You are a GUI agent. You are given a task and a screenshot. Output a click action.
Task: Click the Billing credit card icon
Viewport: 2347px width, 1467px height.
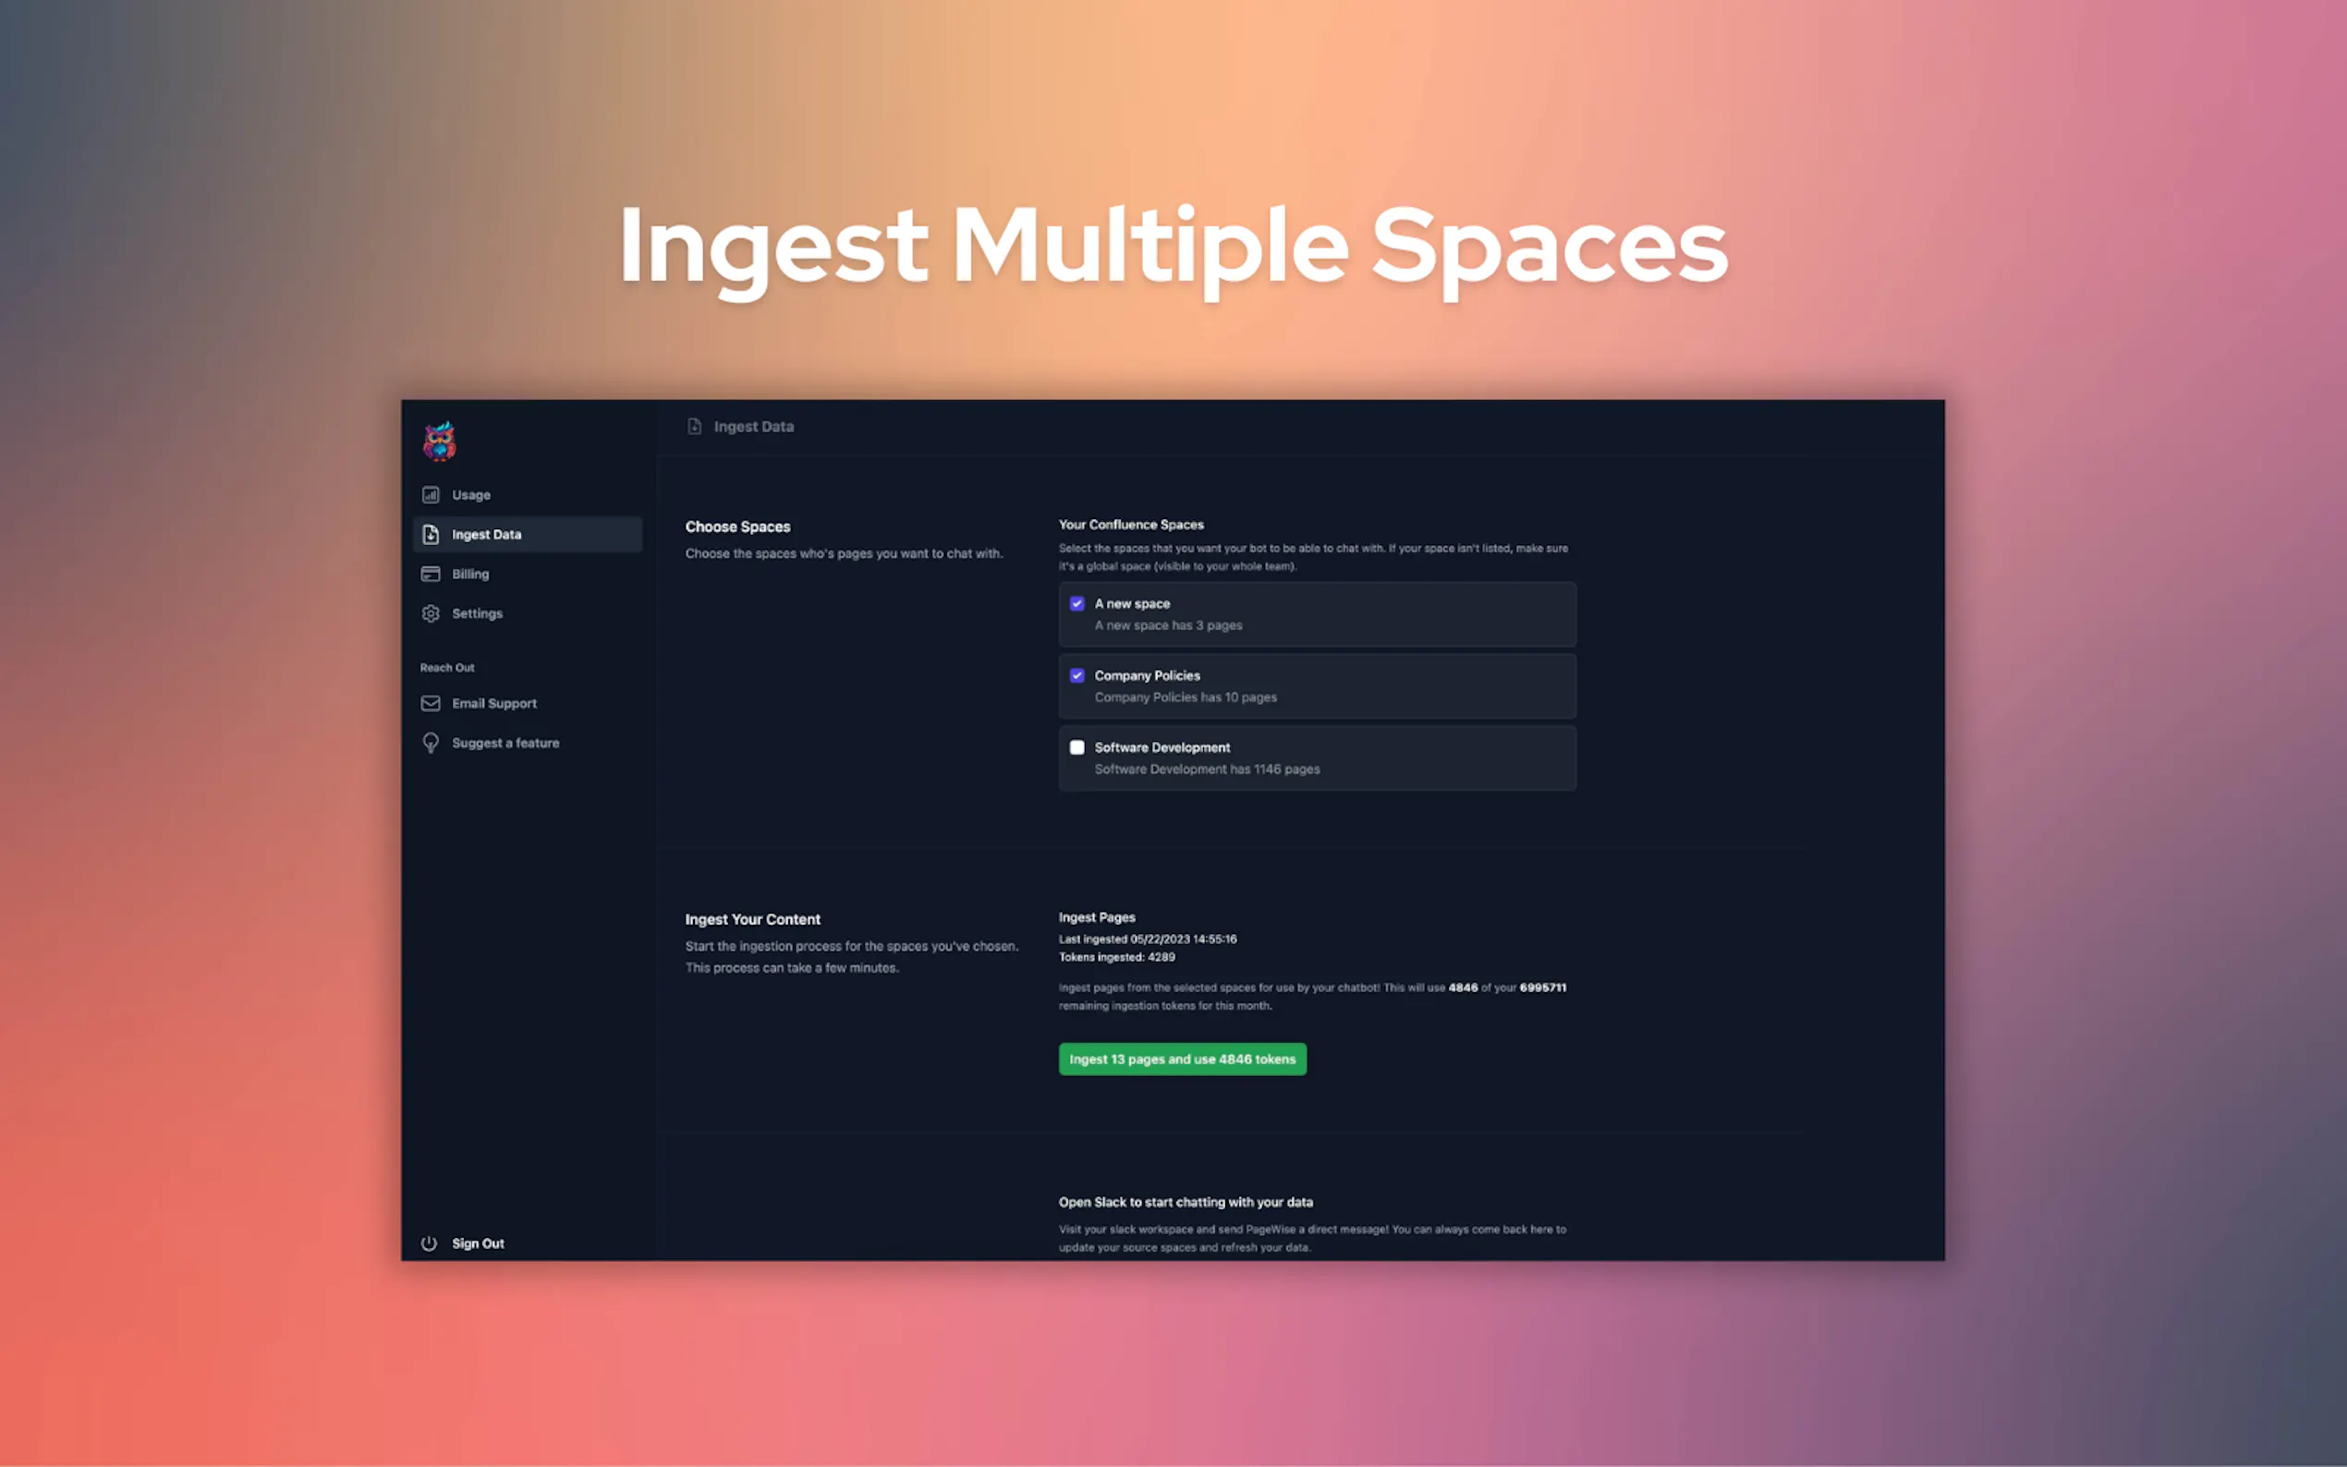[x=431, y=575]
